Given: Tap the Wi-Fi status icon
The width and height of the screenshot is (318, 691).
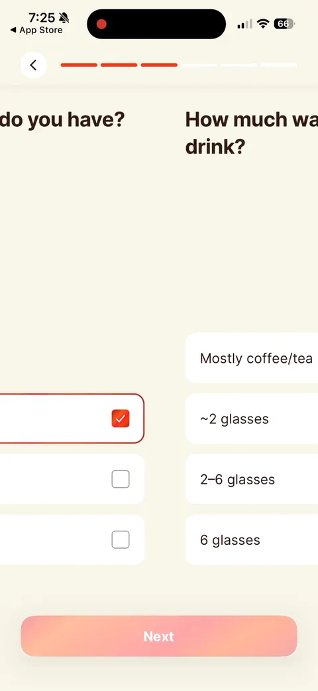Looking at the screenshot, I should [263, 24].
